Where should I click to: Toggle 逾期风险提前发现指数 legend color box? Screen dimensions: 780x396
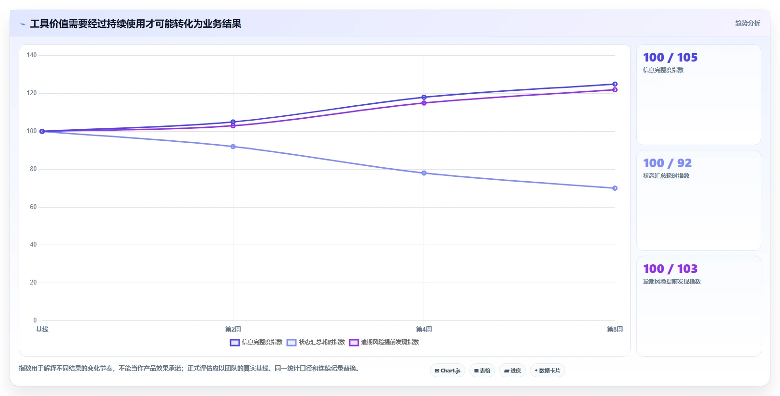[354, 343]
